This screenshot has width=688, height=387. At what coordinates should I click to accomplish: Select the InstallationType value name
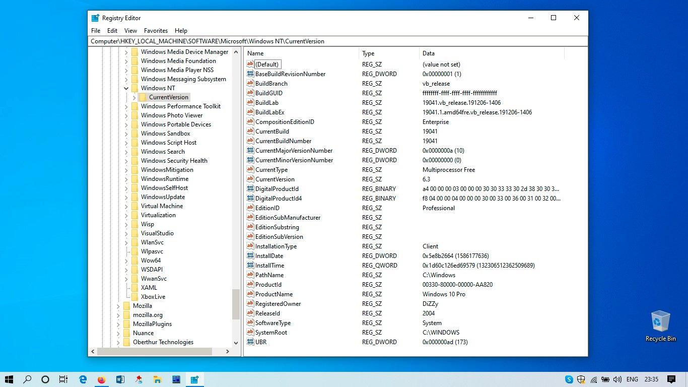click(x=276, y=246)
